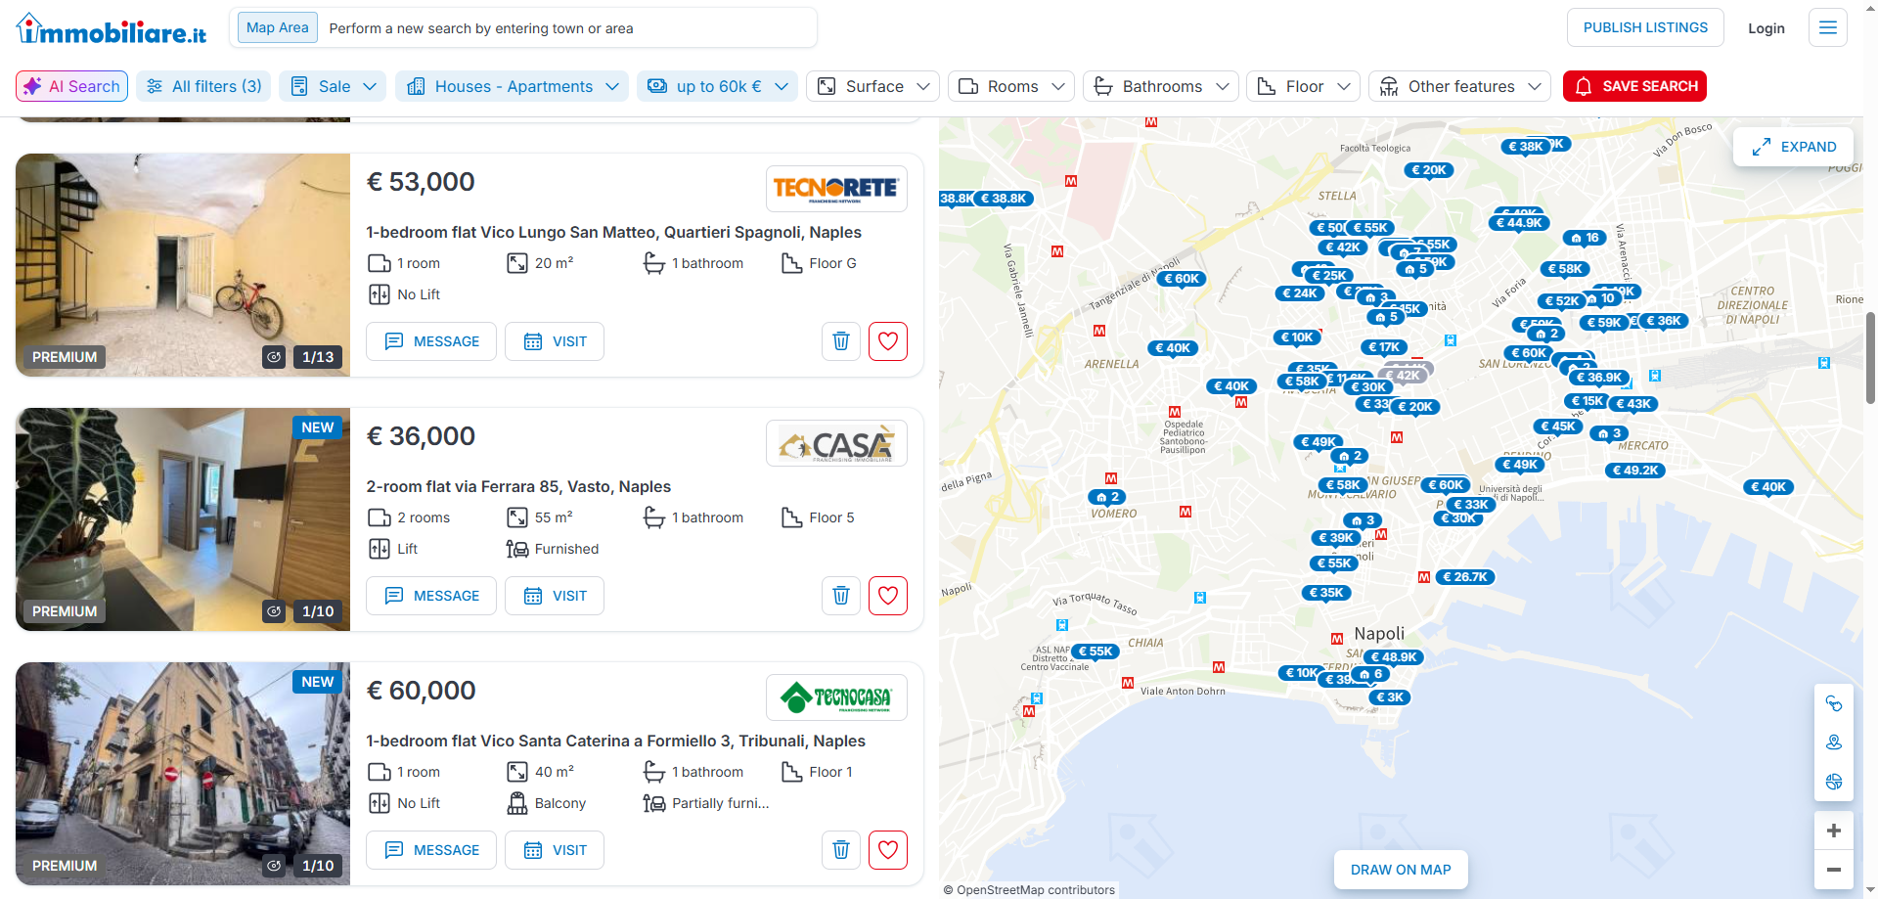1878x899 pixels.
Task: Open photo of the €36,000 flat with plant
Action: click(x=183, y=519)
